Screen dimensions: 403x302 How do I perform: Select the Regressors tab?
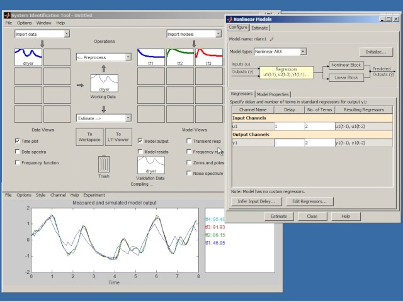tap(242, 94)
